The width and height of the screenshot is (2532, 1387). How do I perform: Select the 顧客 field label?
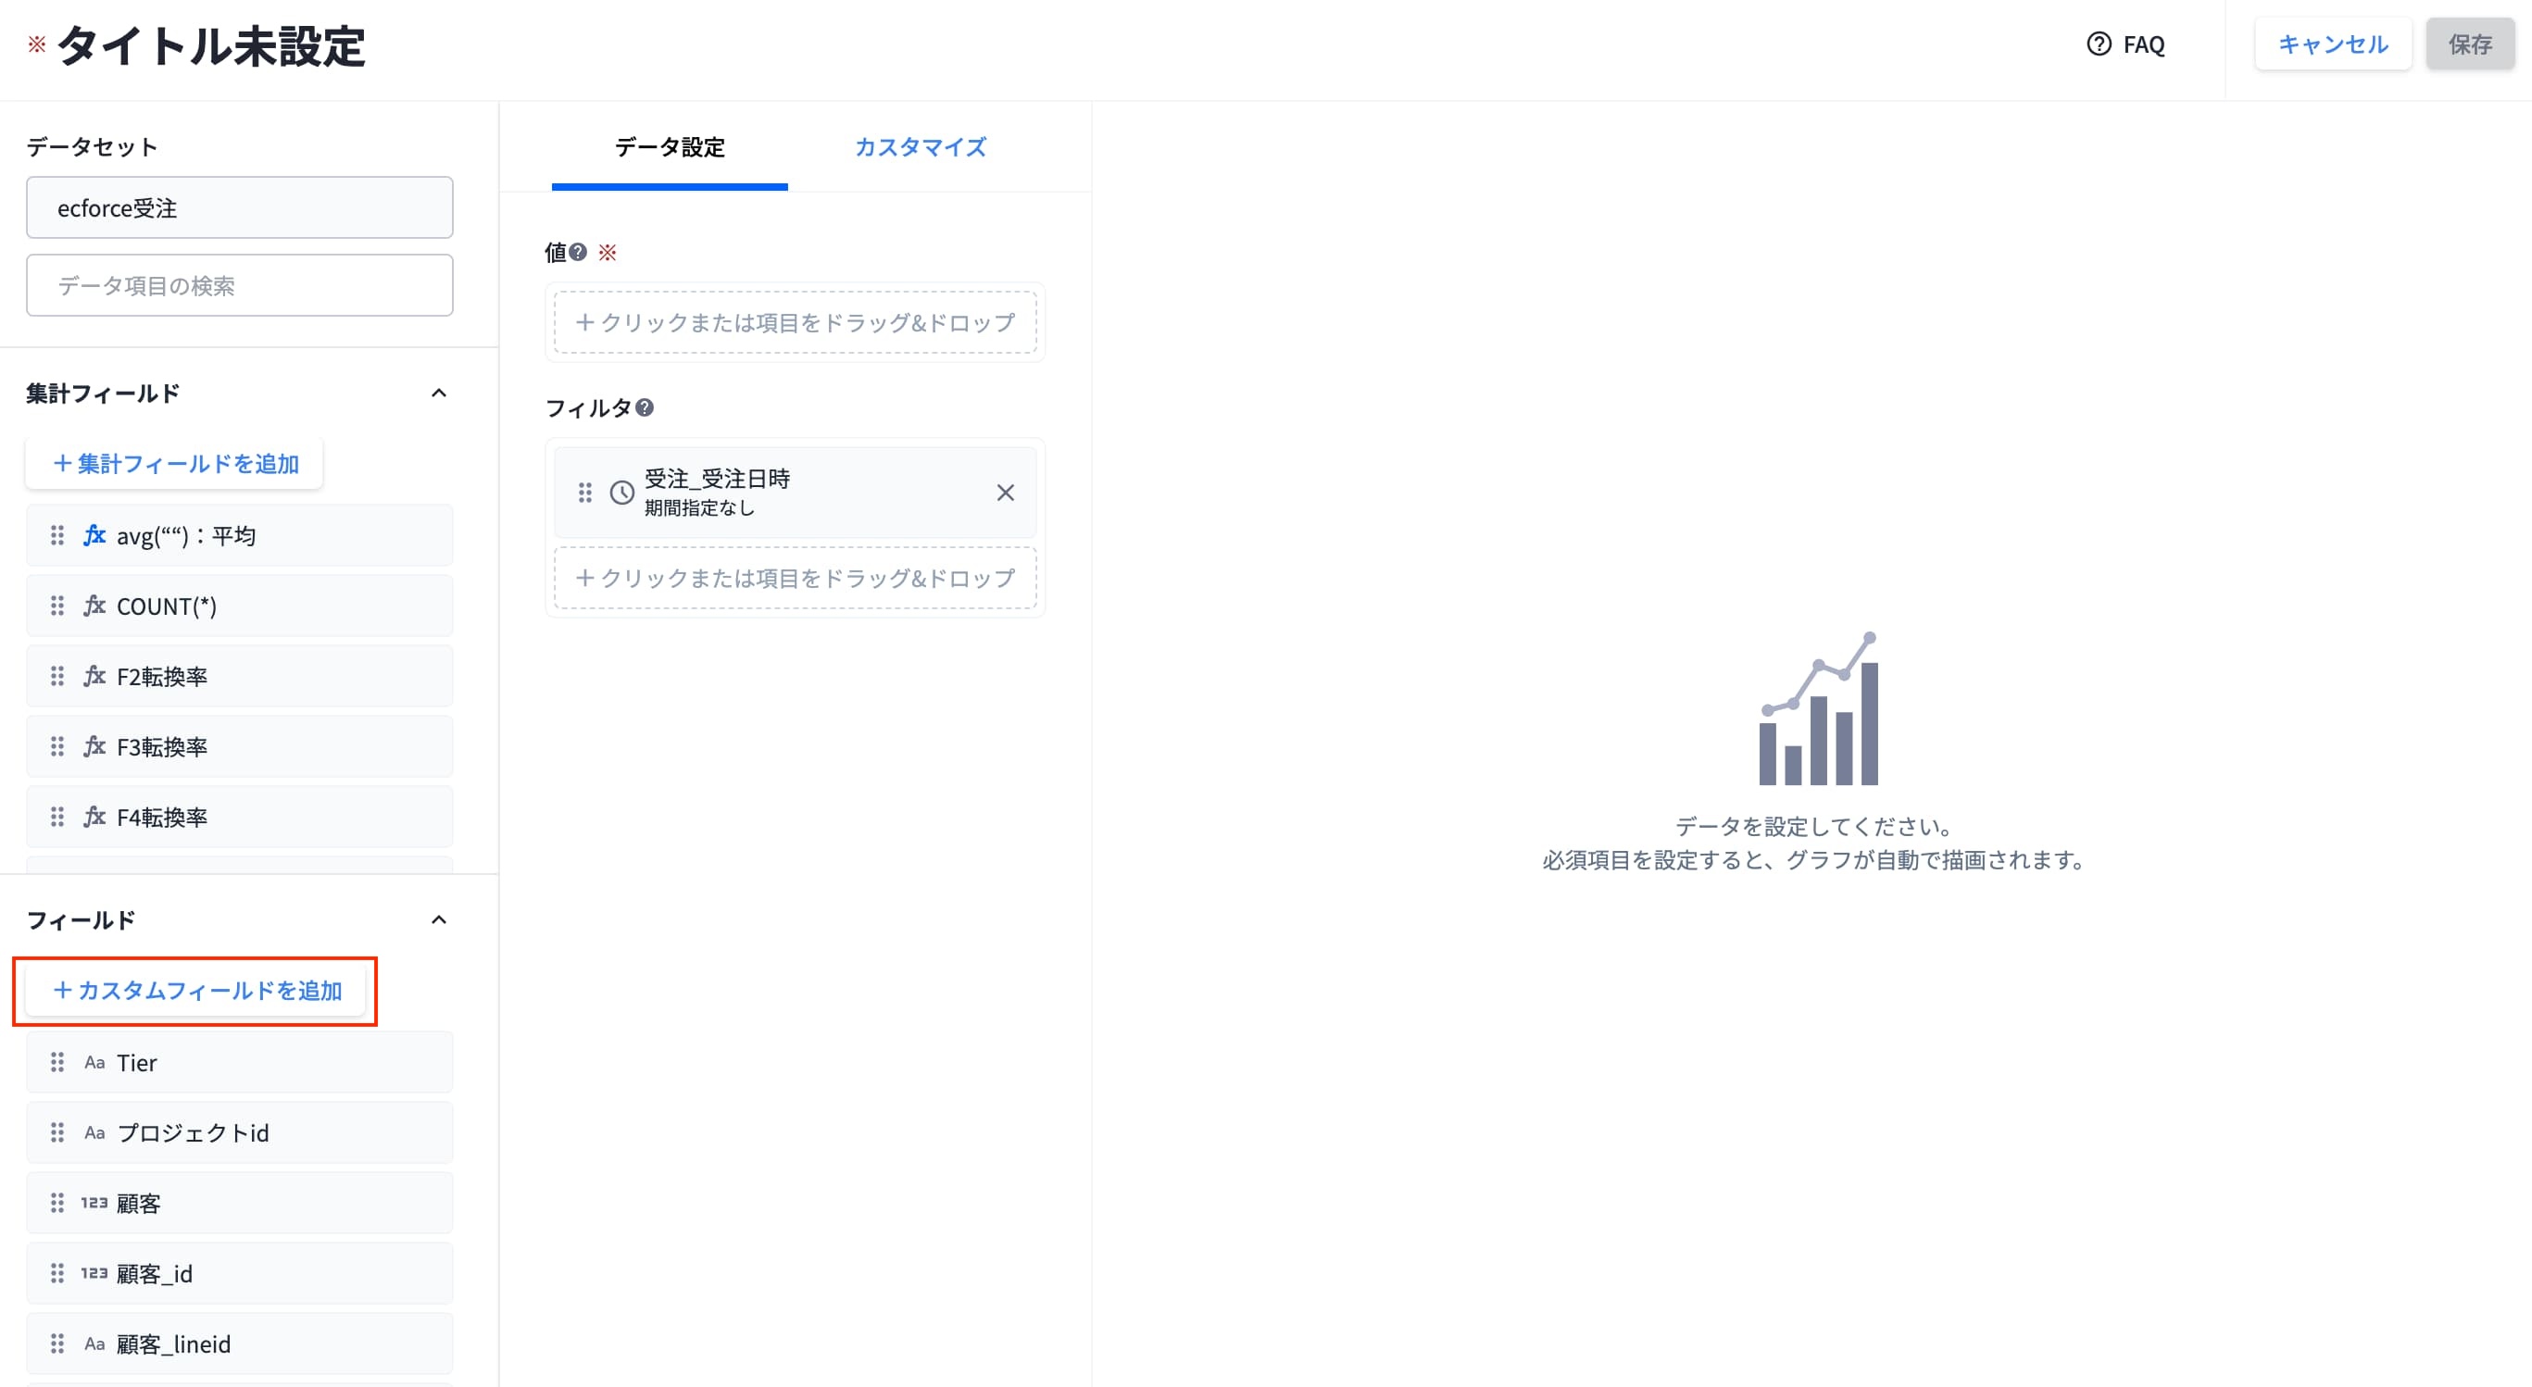pos(139,1203)
